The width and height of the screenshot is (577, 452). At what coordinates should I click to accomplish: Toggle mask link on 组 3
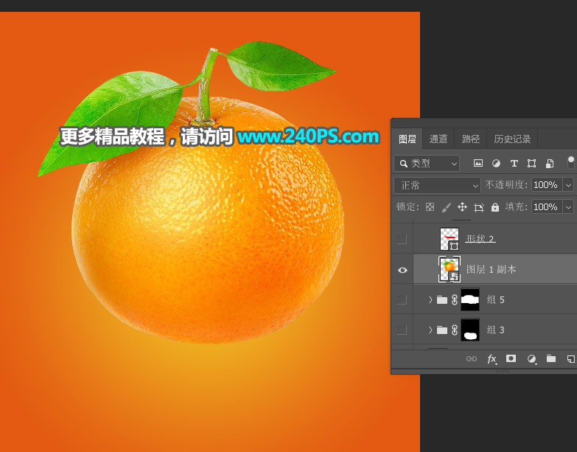(x=455, y=330)
